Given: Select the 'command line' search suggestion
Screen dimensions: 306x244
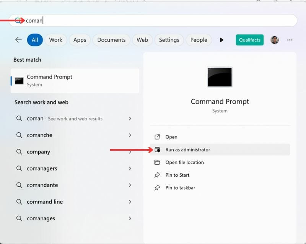Looking at the screenshot, I should tap(75, 202).
